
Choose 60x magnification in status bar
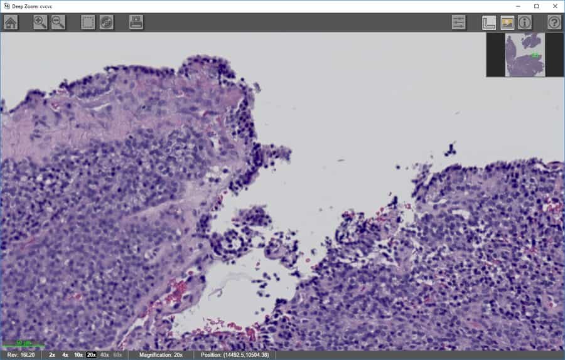(118, 355)
